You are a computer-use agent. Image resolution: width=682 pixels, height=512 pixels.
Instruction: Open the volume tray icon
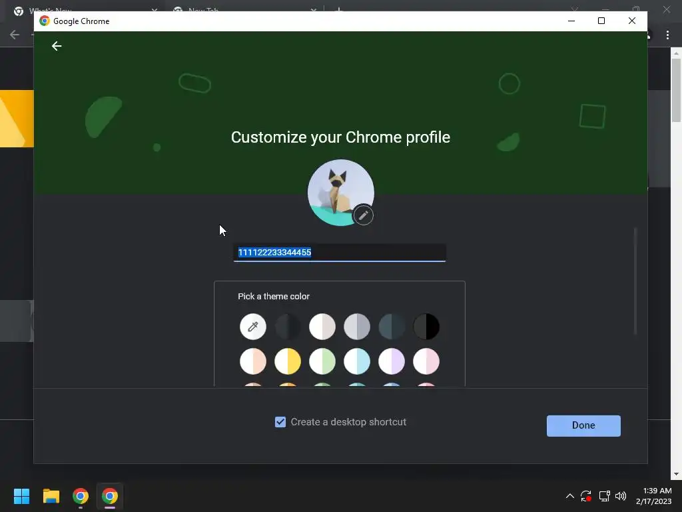coord(621,496)
